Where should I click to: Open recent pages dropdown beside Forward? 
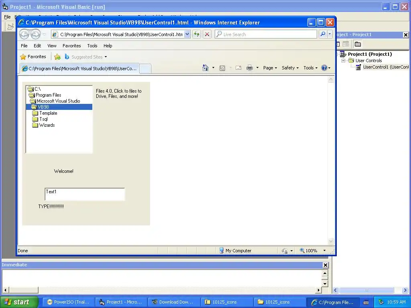tap(44, 34)
